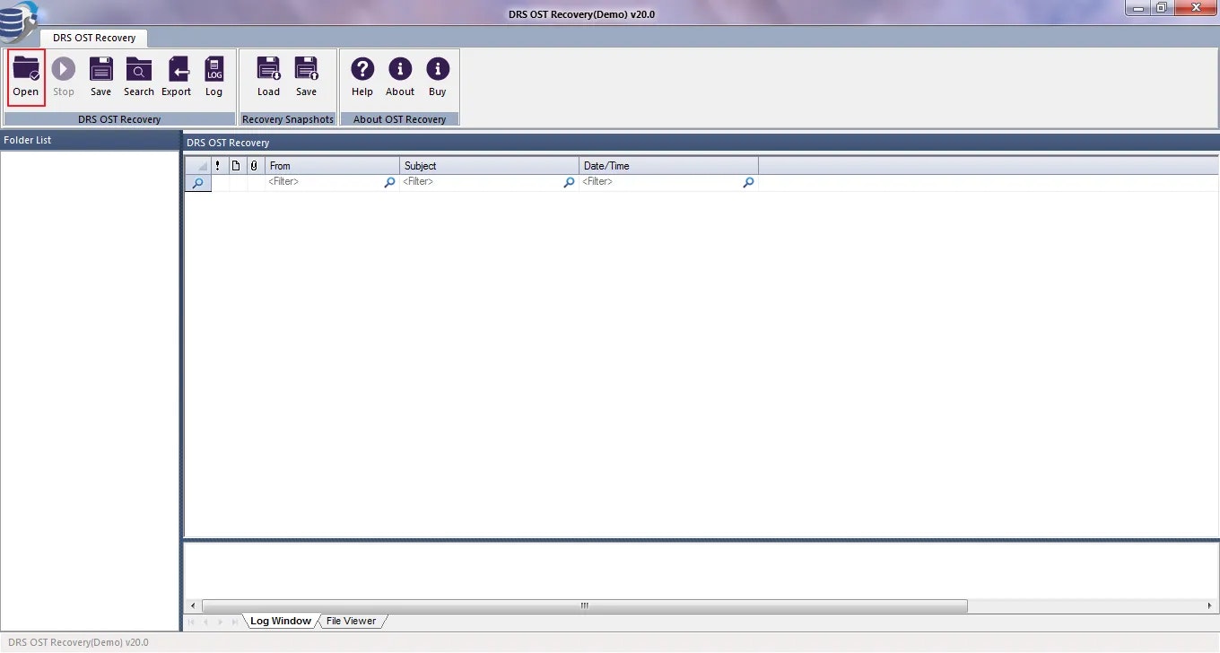Image resolution: width=1220 pixels, height=653 pixels.
Task: Sort by the Subject column header
Action: tap(489, 166)
